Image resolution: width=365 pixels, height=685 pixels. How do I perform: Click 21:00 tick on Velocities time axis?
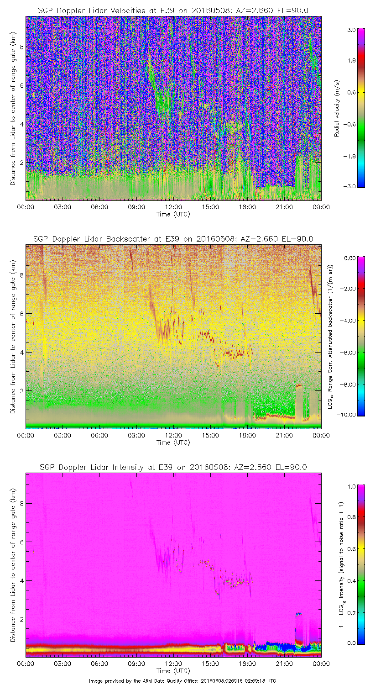(284, 207)
